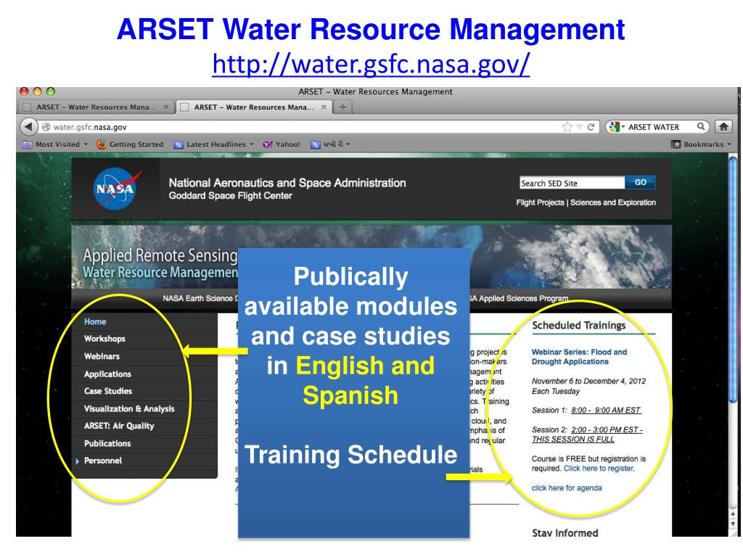
Task: Open Sciences and Exploration link
Action: point(612,203)
